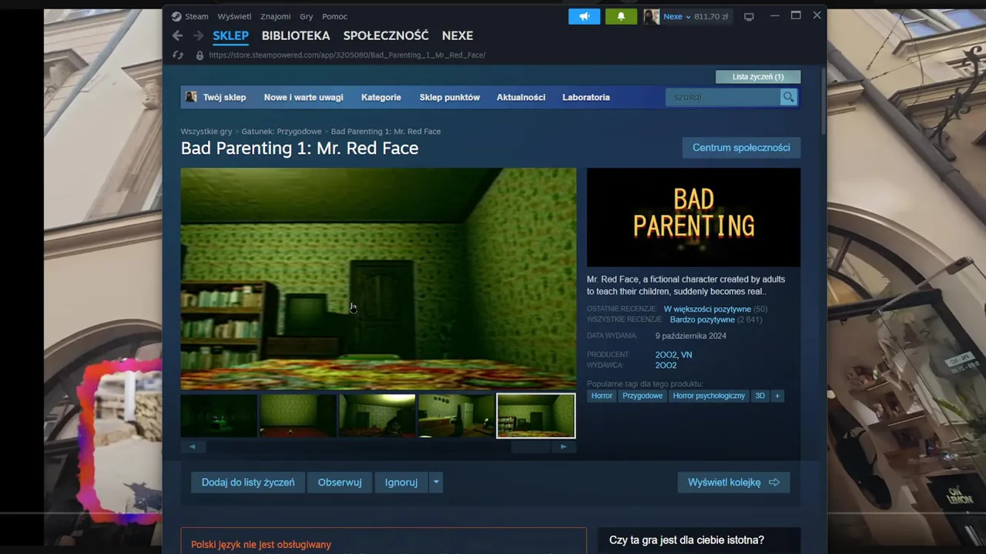The image size is (986, 554).
Task: Open W większości pozytywne reviews link
Action: (x=707, y=309)
